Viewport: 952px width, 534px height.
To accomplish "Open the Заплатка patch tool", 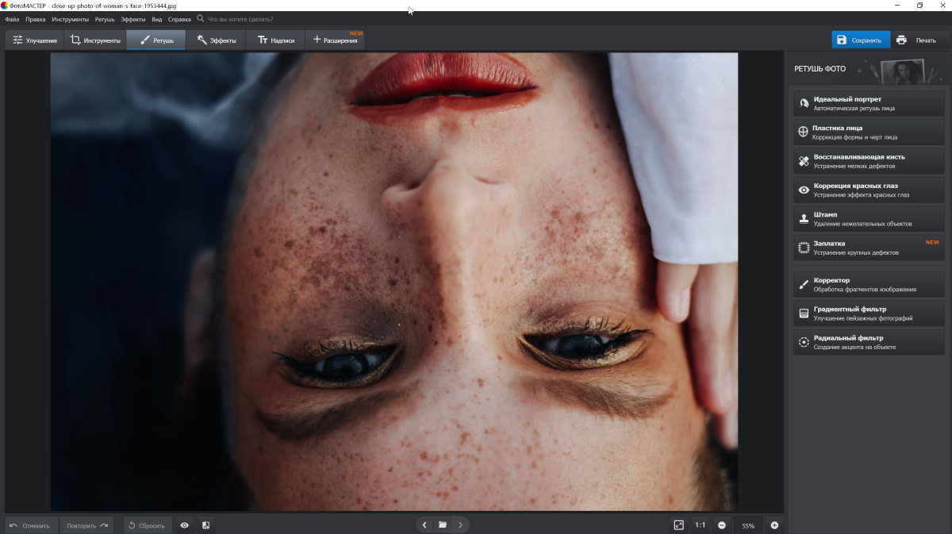I will pyautogui.click(x=868, y=248).
